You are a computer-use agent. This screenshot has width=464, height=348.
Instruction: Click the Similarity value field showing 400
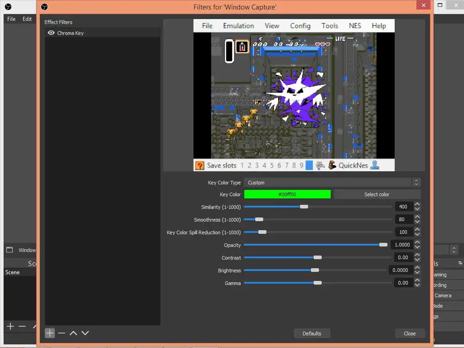pyautogui.click(x=404, y=207)
